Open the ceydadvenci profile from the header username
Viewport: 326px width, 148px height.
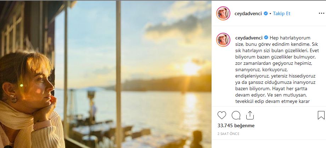[x=248, y=13]
